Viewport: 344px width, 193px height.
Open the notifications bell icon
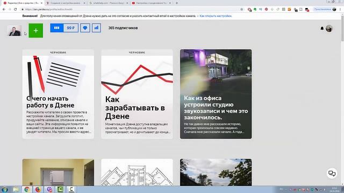coord(322,28)
